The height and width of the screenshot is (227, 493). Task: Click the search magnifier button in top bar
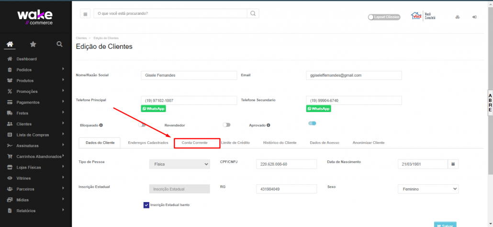[253, 13]
